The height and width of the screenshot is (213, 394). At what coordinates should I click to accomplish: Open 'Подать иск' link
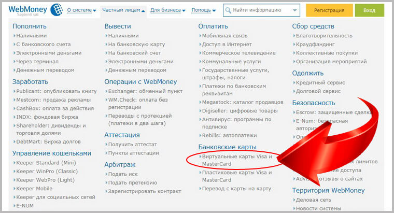tap(123, 174)
